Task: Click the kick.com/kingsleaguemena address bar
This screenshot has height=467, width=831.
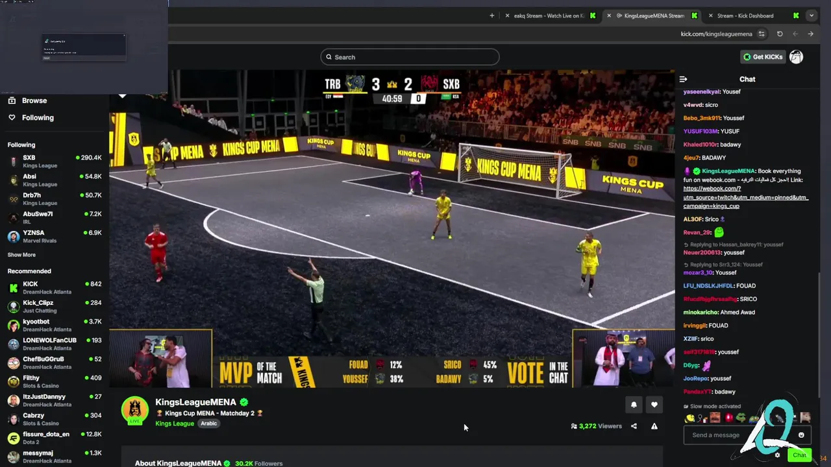Action: click(716, 34)
